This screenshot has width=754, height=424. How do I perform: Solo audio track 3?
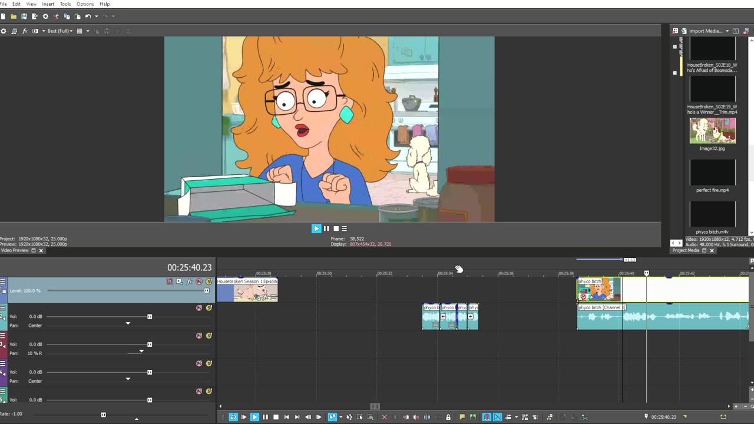[x=209, y=336]
